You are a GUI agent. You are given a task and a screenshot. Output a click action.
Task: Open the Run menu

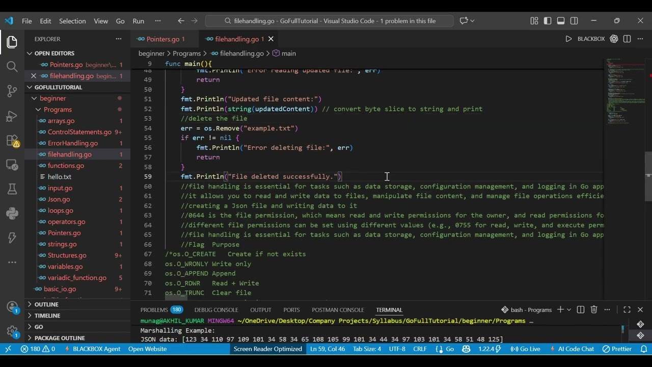[139, 21]
